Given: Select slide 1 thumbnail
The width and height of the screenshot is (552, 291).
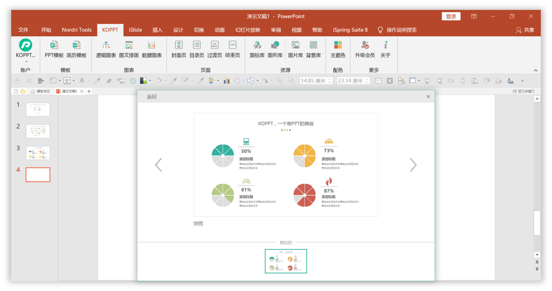Looking at the screenshot, I should [x=38, y=109].
